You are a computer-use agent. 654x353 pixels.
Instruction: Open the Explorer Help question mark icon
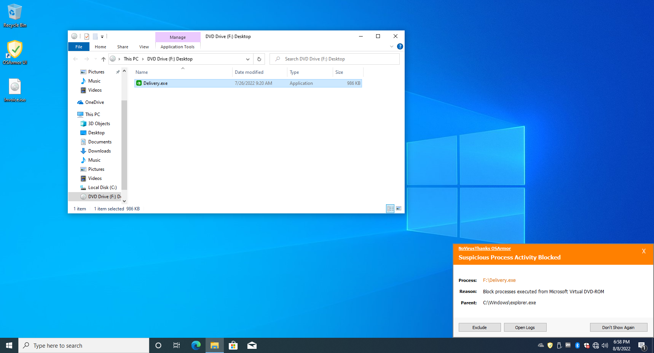coord(400,46)
